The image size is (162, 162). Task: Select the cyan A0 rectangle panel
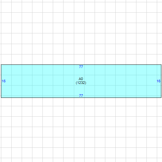pos(81,81)
